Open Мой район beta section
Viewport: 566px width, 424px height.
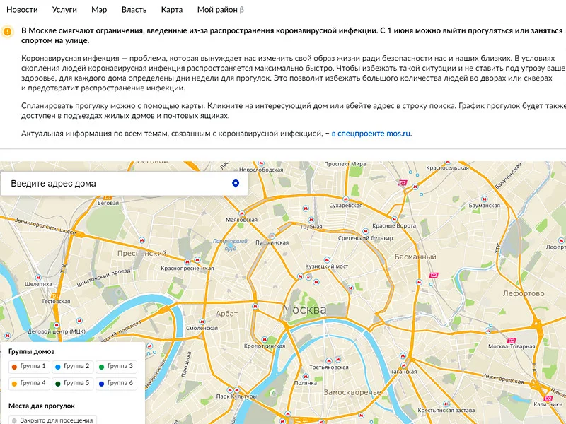coord(221,10)
